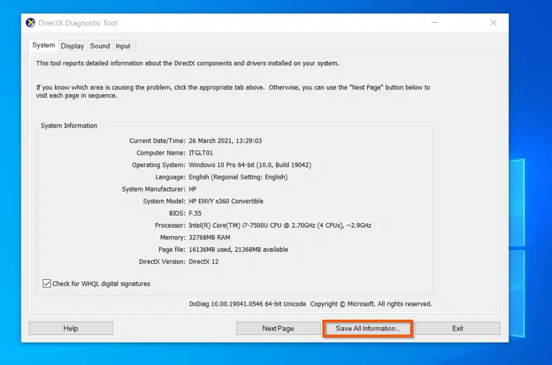Minimize the DirectX Diagnostic Tool window
Screen dimensions: 552x365
coord(435,23)
